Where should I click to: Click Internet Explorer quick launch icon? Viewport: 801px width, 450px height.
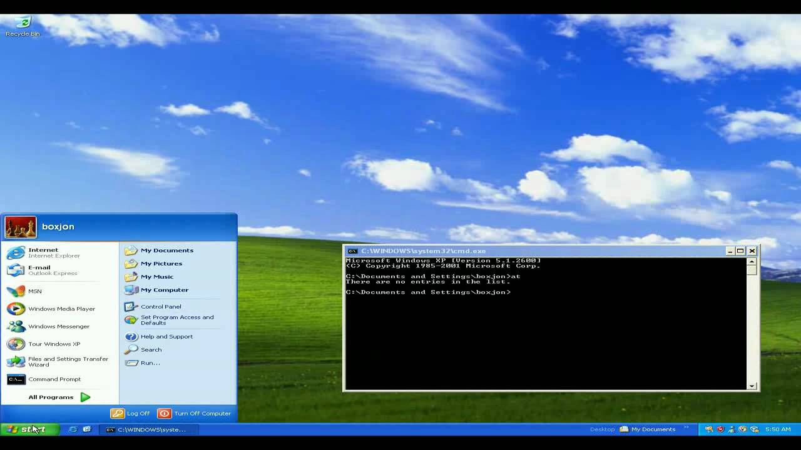point(73,429)
